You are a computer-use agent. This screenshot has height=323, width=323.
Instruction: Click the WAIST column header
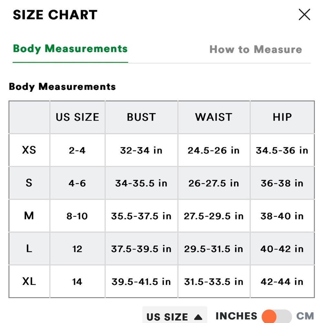(x=214, y=117)
